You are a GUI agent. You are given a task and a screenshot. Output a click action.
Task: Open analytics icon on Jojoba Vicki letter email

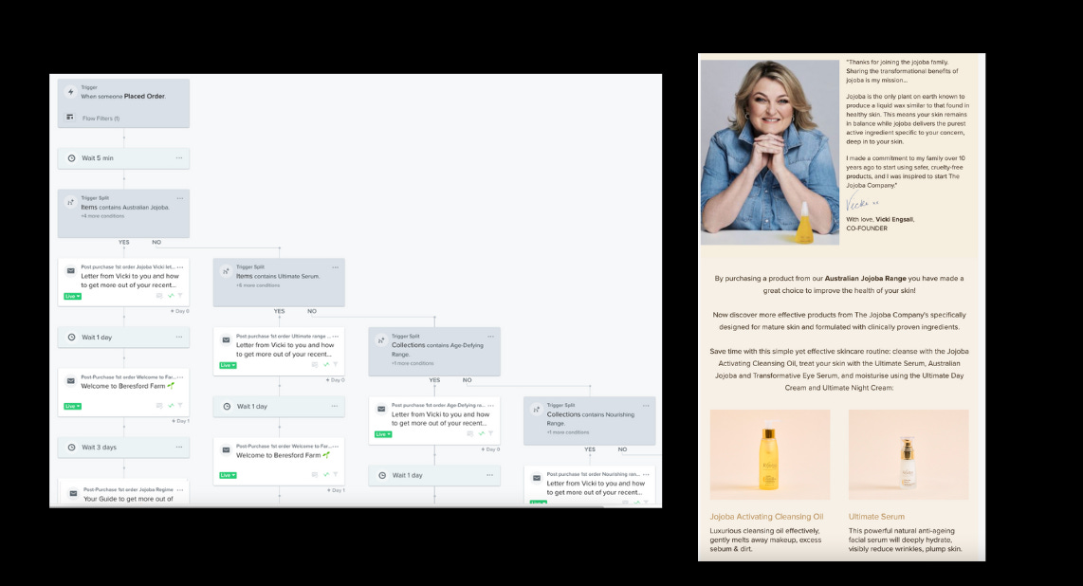(x=171, y=296)
